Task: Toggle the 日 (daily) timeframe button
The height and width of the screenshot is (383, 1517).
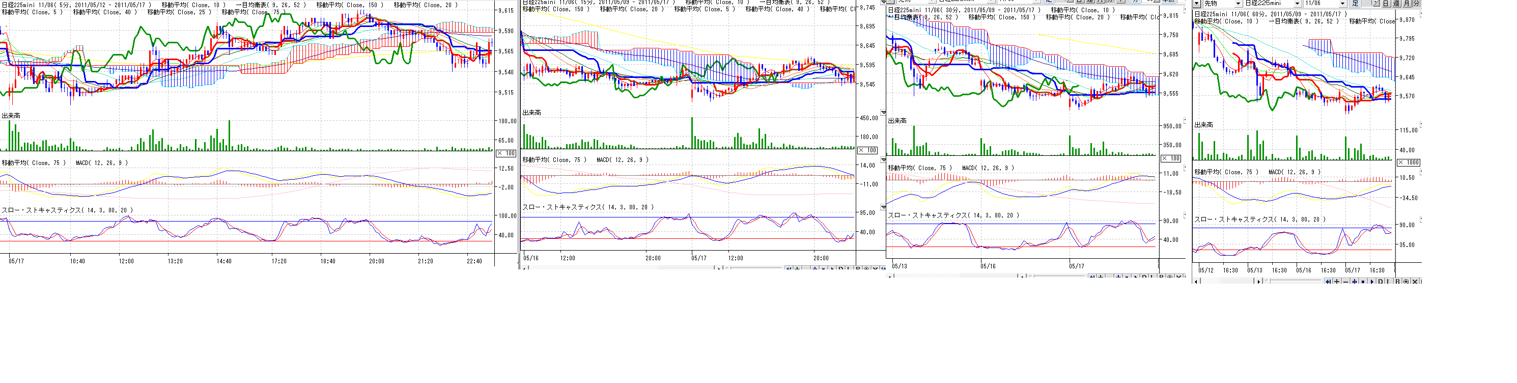Action: click(1386, 4)
